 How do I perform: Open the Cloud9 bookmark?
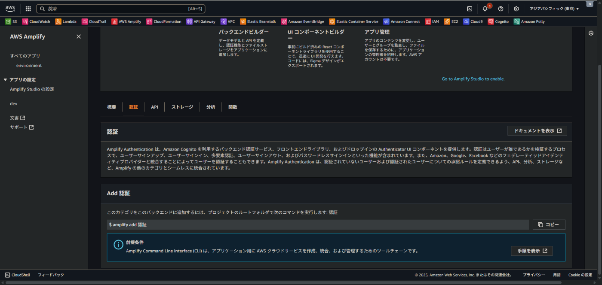473,21
